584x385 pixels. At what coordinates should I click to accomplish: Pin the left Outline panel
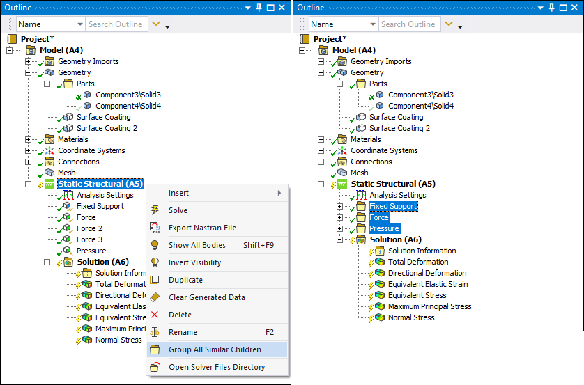(269, 8)
